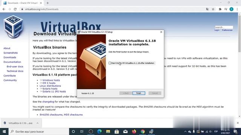Image resolution: width=241 pixels, height=135 pixels.
Task: Close the Chrome downloads bar
Action: 238,123
